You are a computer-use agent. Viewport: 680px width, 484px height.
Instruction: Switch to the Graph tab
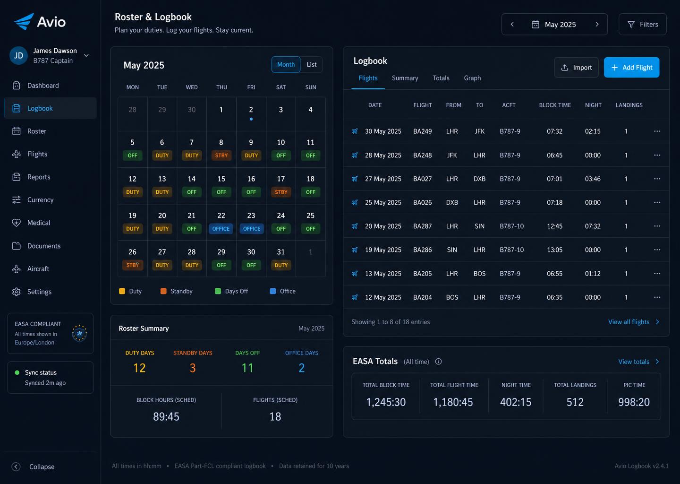472,78
